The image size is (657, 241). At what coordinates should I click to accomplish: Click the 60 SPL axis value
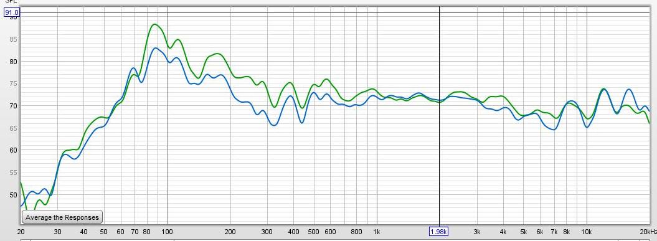click(x=14, y=150)
